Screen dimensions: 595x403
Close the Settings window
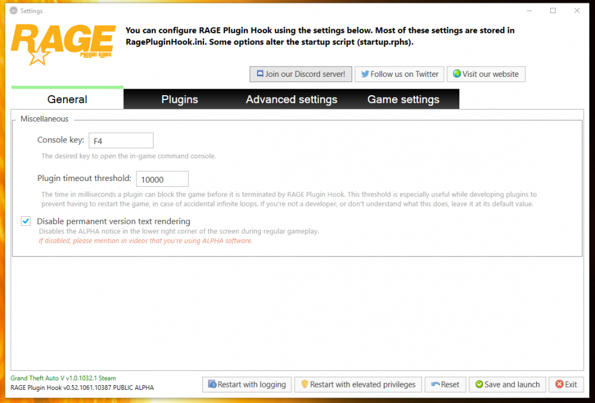pyautogui.click(x=577, y=11)
